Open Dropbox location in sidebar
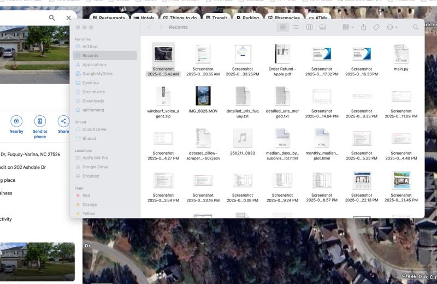The width and height of the screenshot is (437, 284). [91, 176]
